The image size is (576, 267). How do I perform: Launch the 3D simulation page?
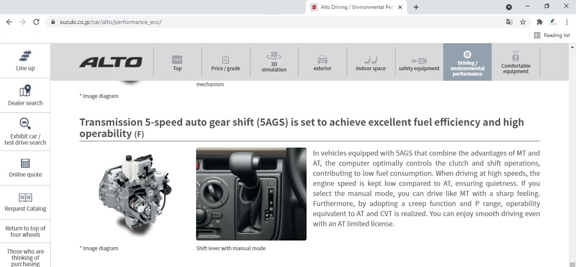point(274,62)
